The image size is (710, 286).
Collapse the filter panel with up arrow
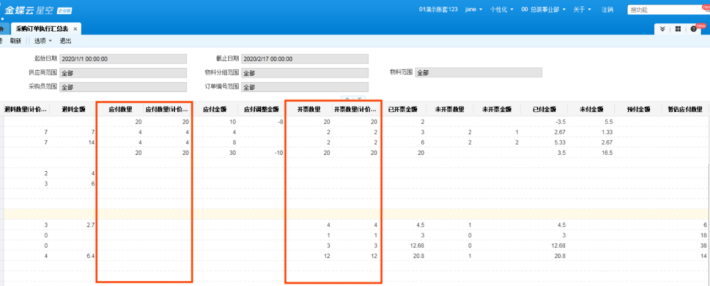coord(348,98)
